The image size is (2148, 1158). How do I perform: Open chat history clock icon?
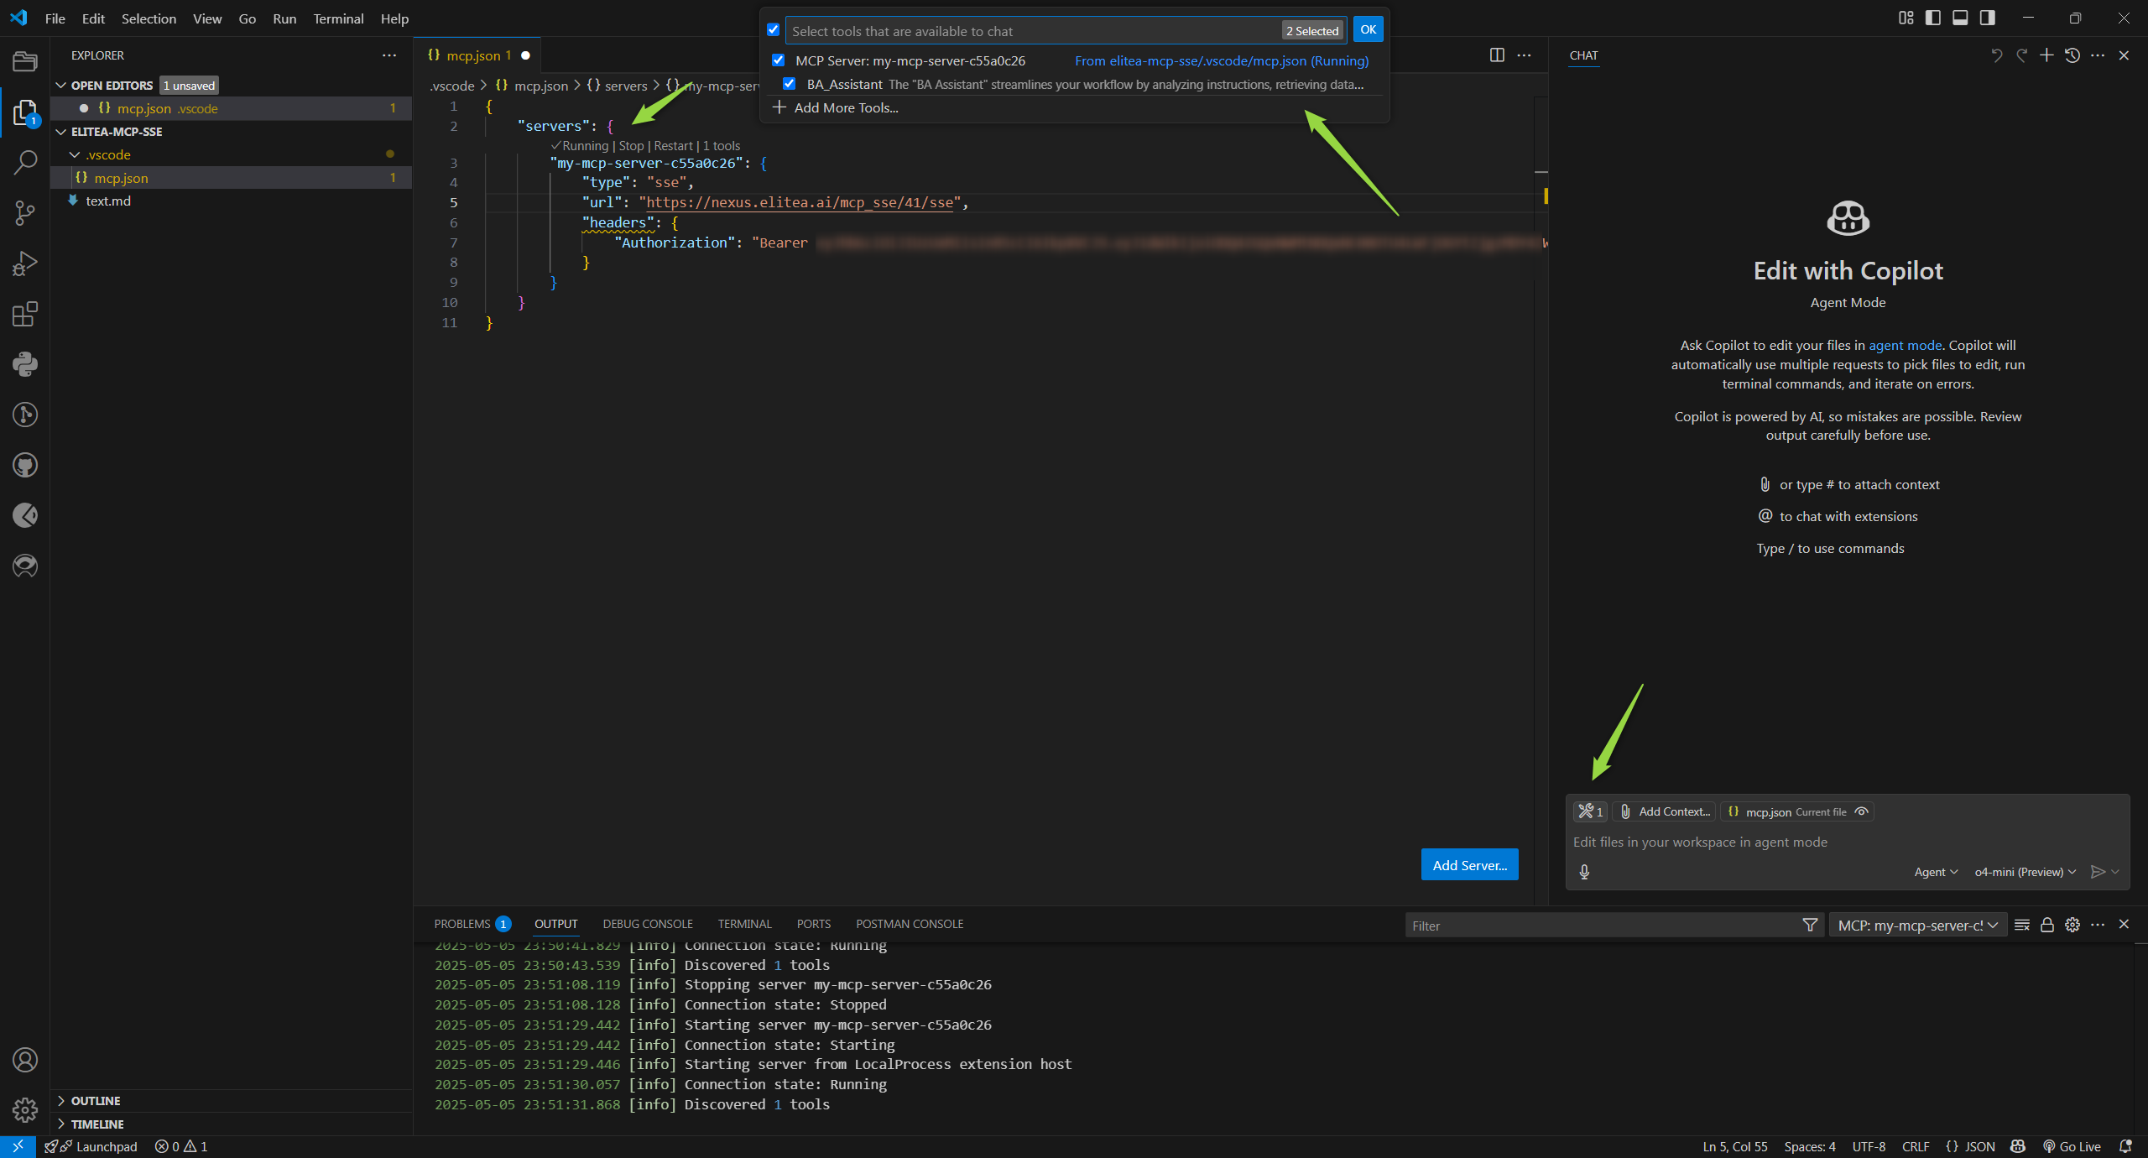click(2072, 55)
